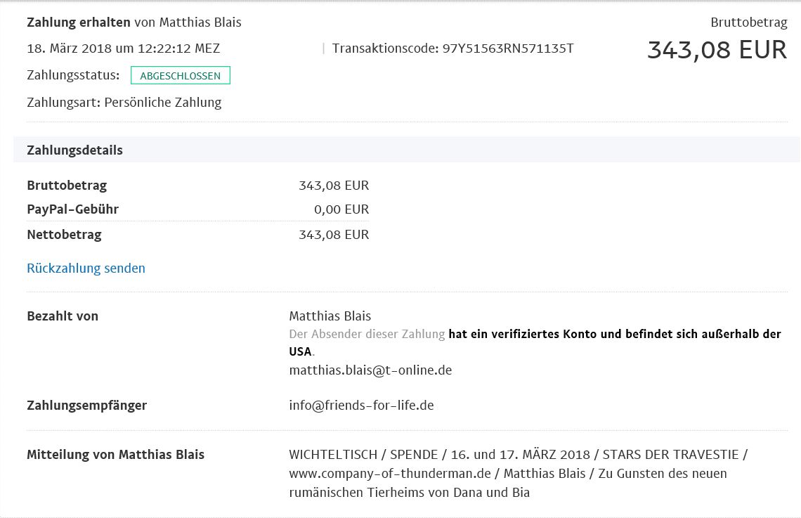Click the Nettobetrag row label
801x518 pixels.
point(64,235)
